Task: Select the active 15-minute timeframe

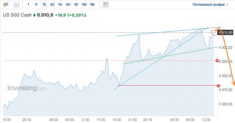Action: click(44, 5)
